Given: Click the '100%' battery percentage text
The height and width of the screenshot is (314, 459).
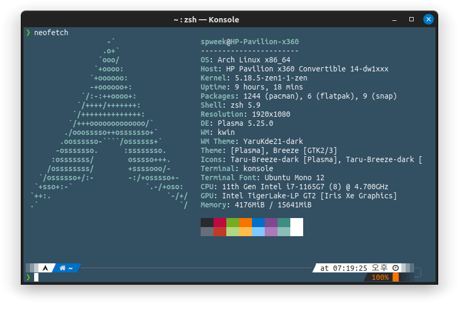Looking at the screenshot, I should 380,277.
